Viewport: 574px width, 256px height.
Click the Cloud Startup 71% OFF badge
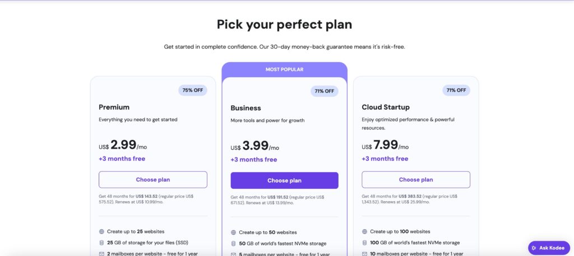[x=456, y=90]
